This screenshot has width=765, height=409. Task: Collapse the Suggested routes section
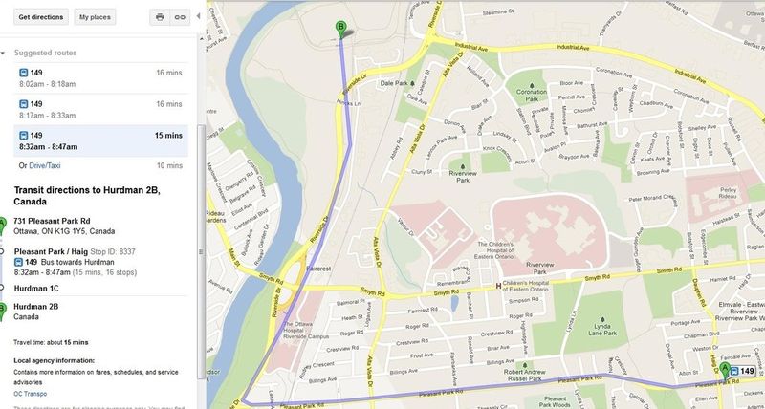[x=3, y=53]
